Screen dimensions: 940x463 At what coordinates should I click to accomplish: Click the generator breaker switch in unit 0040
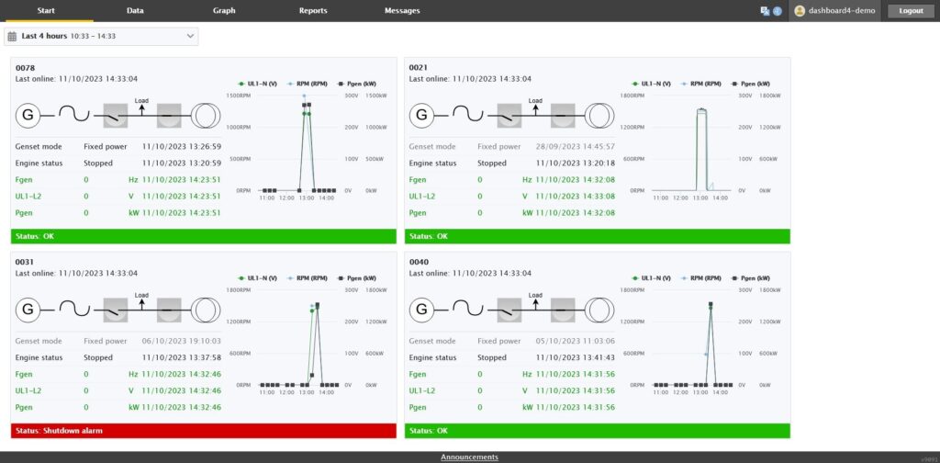[509, 310]
